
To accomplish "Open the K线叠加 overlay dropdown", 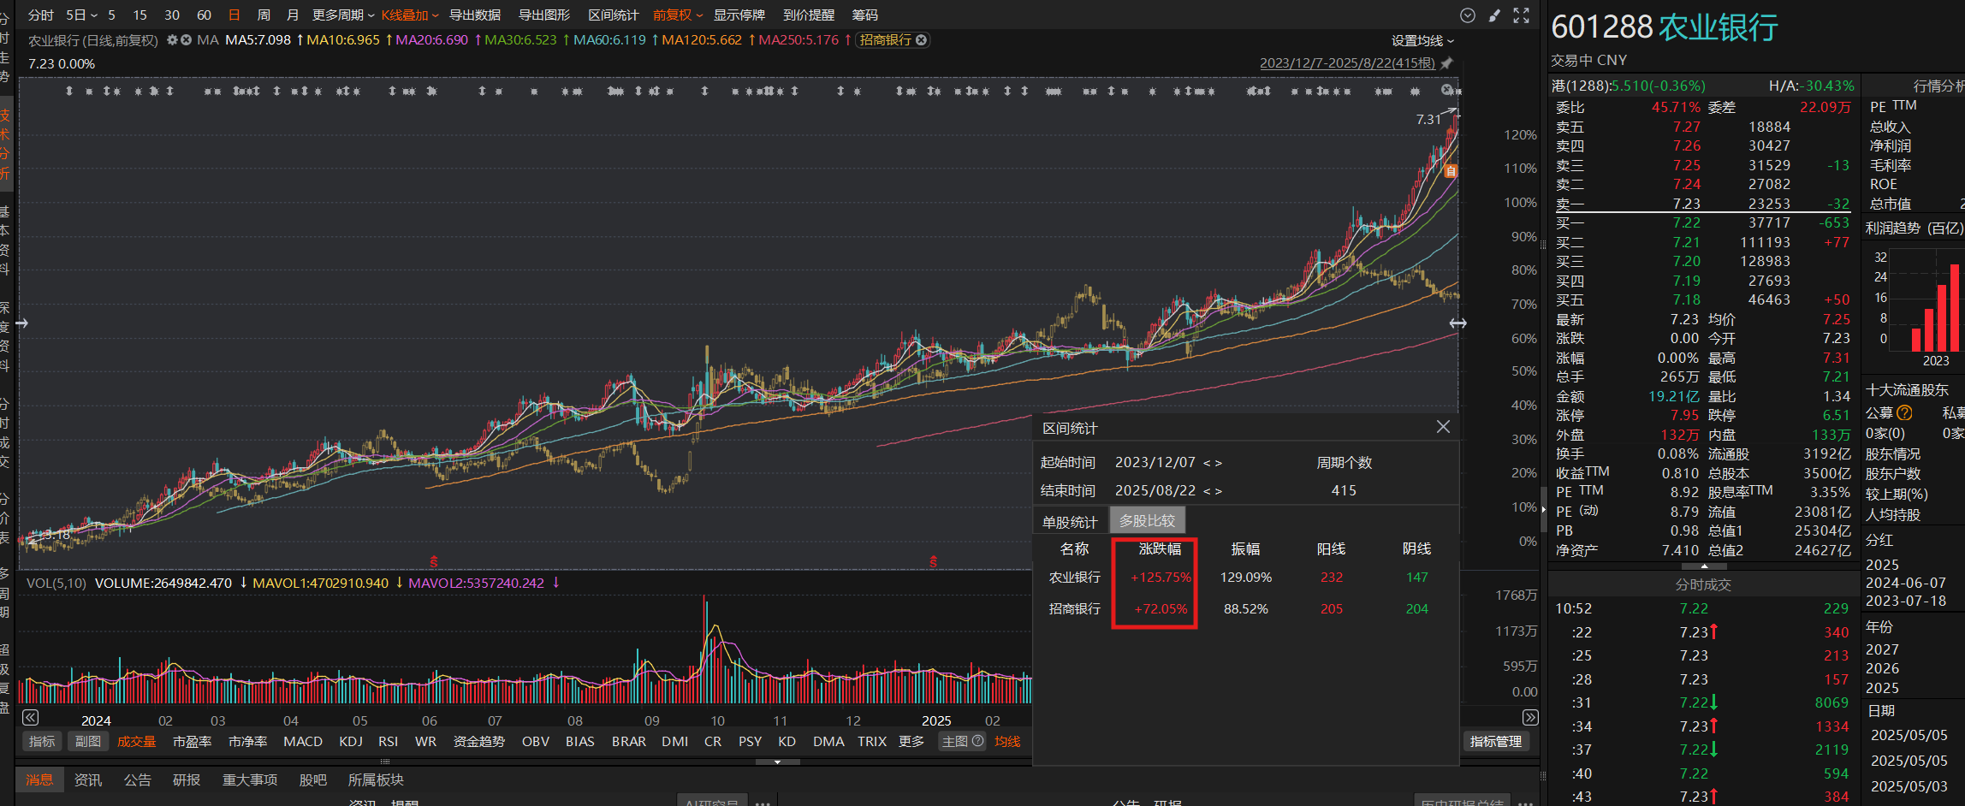I will click(409, 15).
